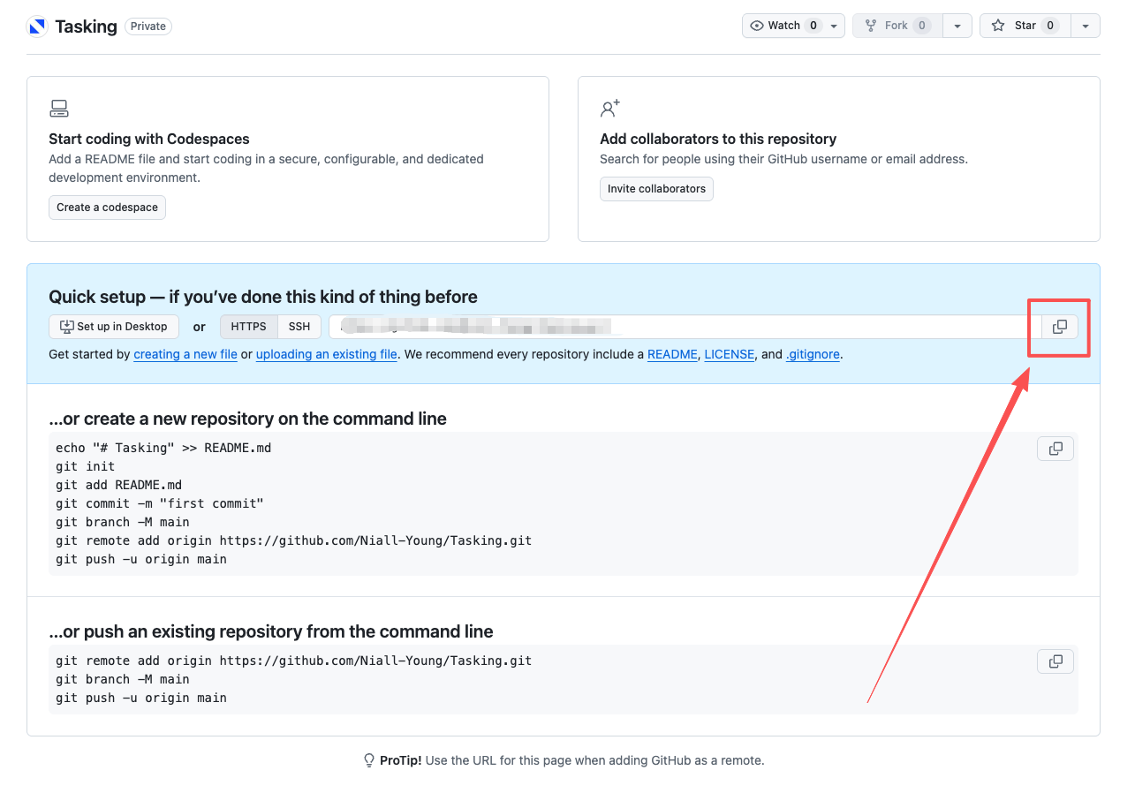
Task: Follow the README link
Action: (x=672, y=354)
